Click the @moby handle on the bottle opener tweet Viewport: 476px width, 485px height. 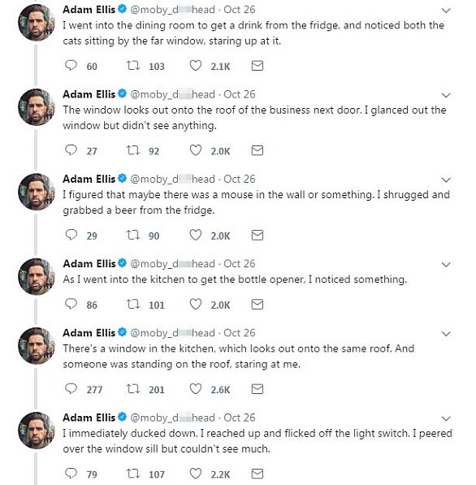tap(172, 264)
